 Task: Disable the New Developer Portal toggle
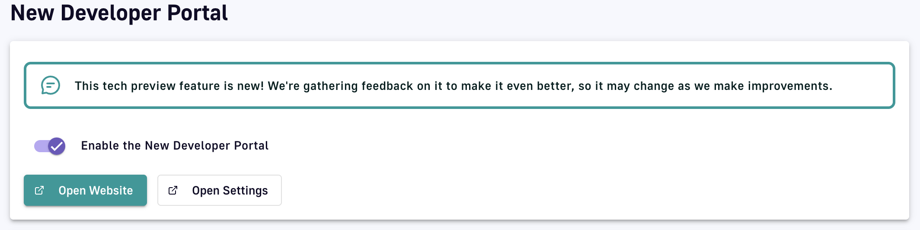[x=50, y=146]
